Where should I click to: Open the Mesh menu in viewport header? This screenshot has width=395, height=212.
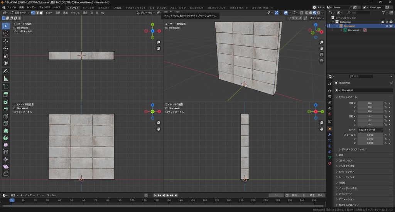click(x=75, y=13)
